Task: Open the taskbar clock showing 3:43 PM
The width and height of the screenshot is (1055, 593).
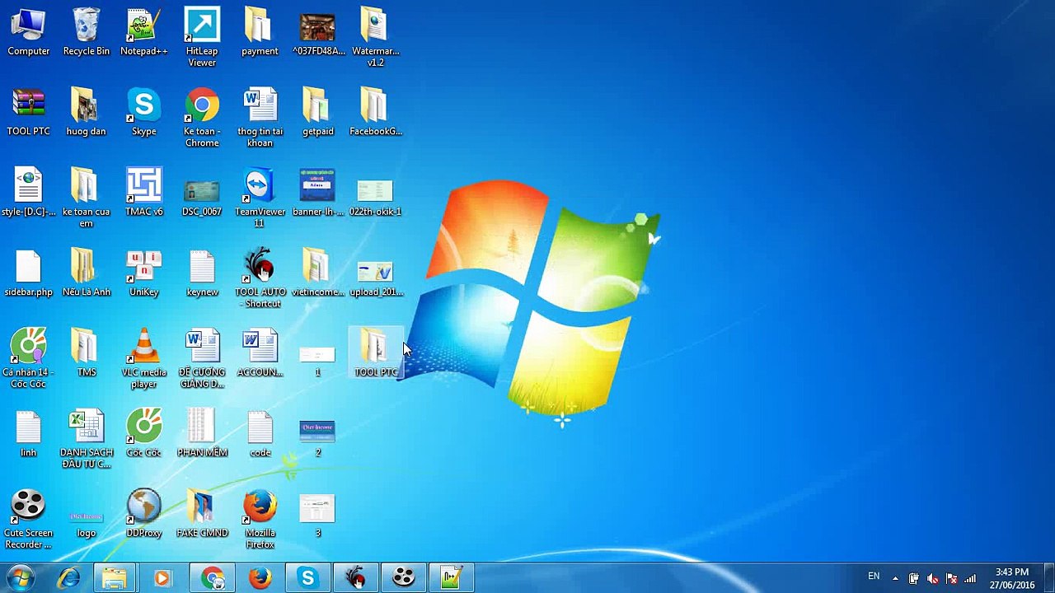Action: click(x=1012, y=578)
